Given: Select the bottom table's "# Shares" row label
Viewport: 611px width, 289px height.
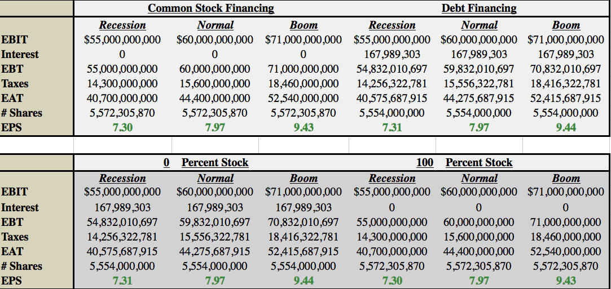Looking at the screenshot, I should pos(21,266).
